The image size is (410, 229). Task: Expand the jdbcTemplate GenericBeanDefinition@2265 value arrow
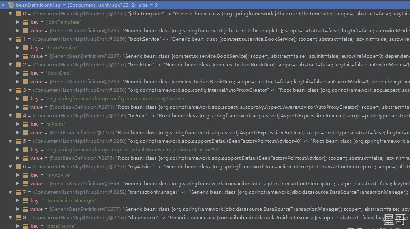(17, 31)
